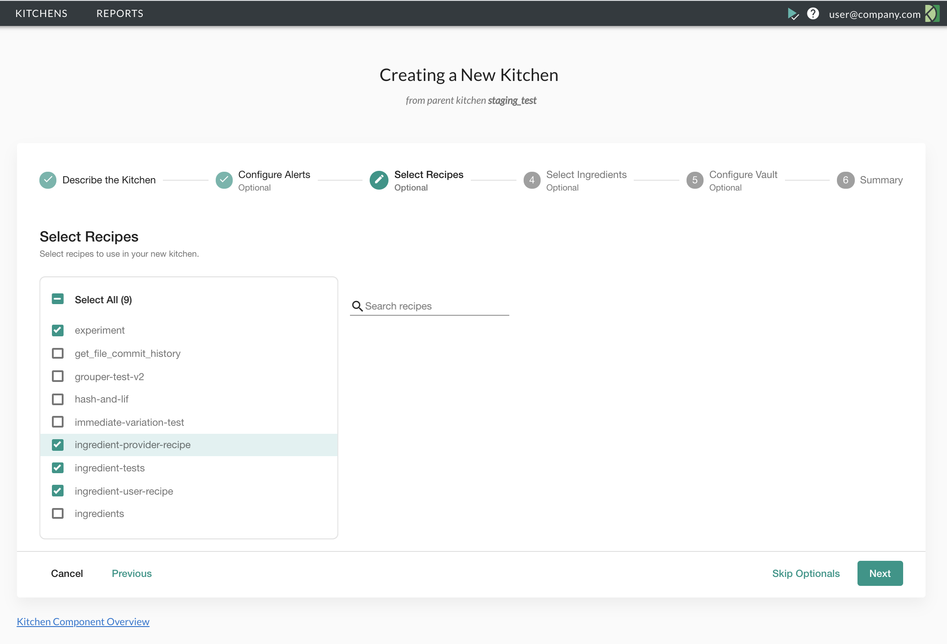This screenshot has height=644, width=947.
Task: Click step 6 Summary circle
Action: 845,180
